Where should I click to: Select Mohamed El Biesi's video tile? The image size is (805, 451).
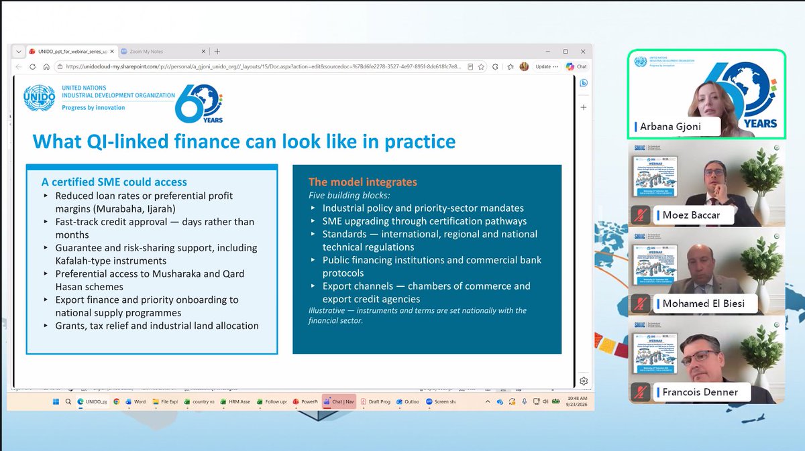pos(707,272)
